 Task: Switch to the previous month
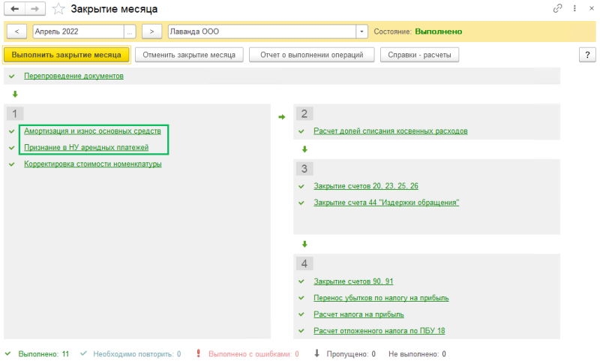click(x=16, y=32)
